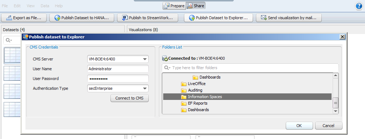Click the folder list scroll down arrow
This screenshot has height=139, width=365.
336,111
